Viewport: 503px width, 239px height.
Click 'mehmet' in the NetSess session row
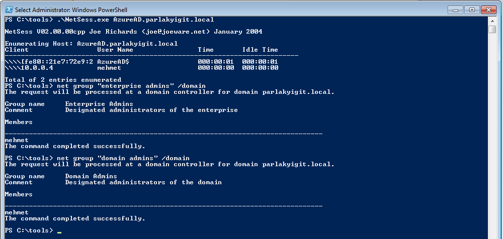coord(109,68)
